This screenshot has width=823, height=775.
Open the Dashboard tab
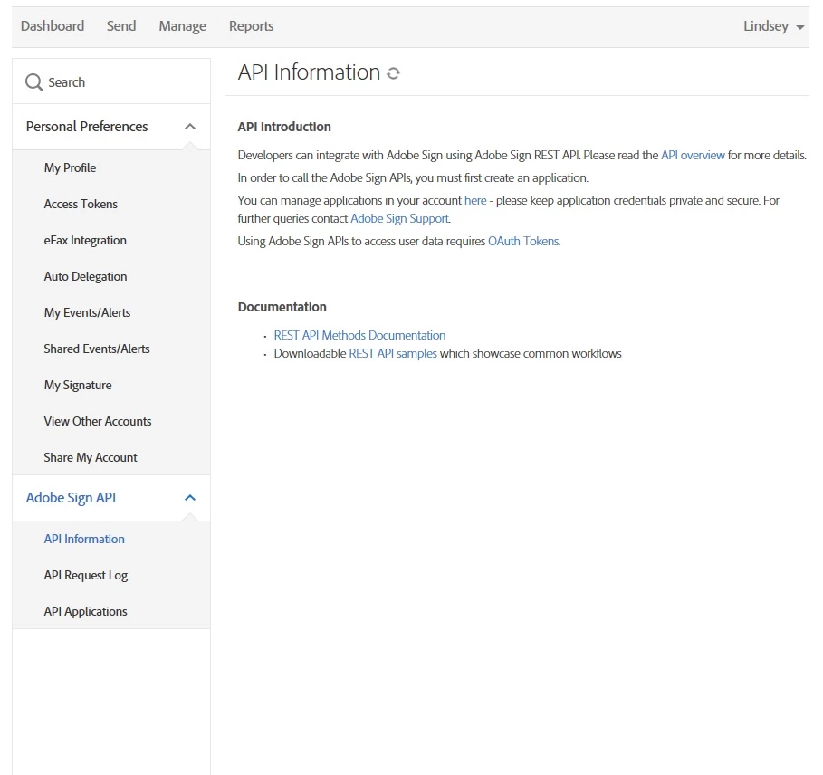pyautogui.click(x=53, y=25)
